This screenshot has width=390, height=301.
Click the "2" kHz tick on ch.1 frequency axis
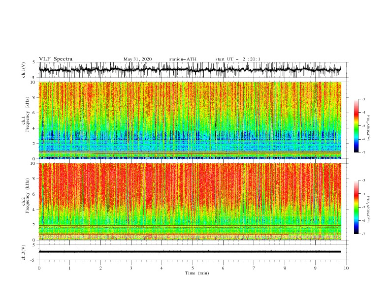click(x=34, y=144)
